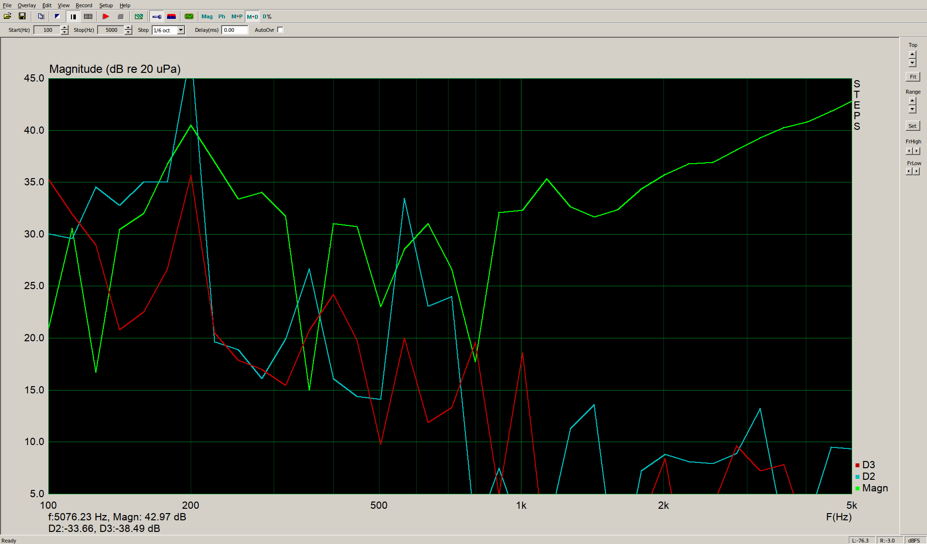This screenshot has width=927, height=544.
Task: Start recording with the red play arrow
Action: coord(106,16)
